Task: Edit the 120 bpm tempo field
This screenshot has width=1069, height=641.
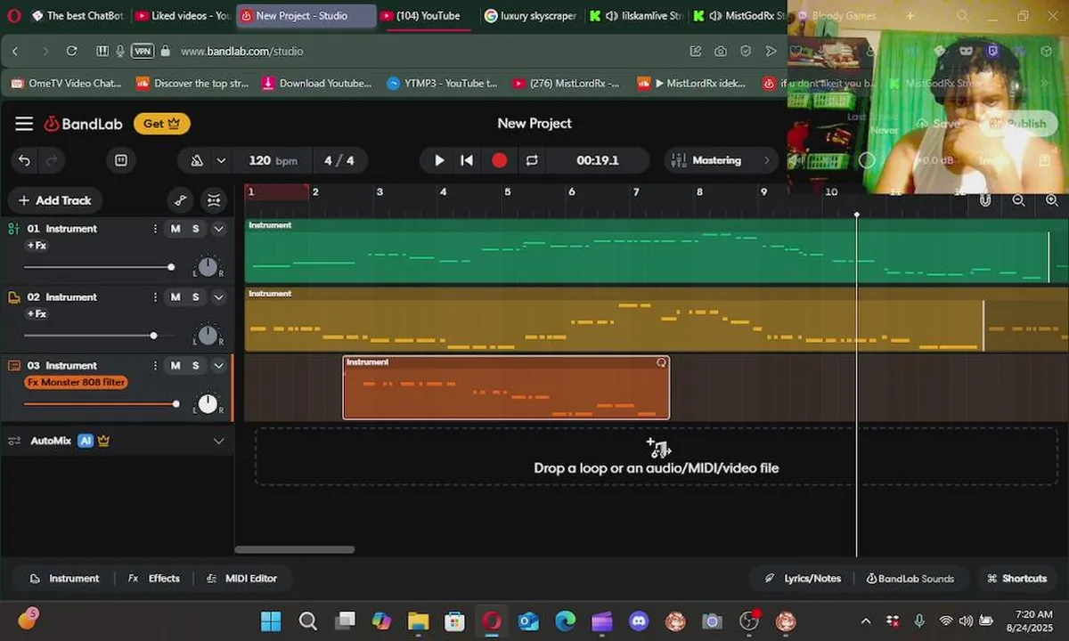Action: tap(273, 160)
